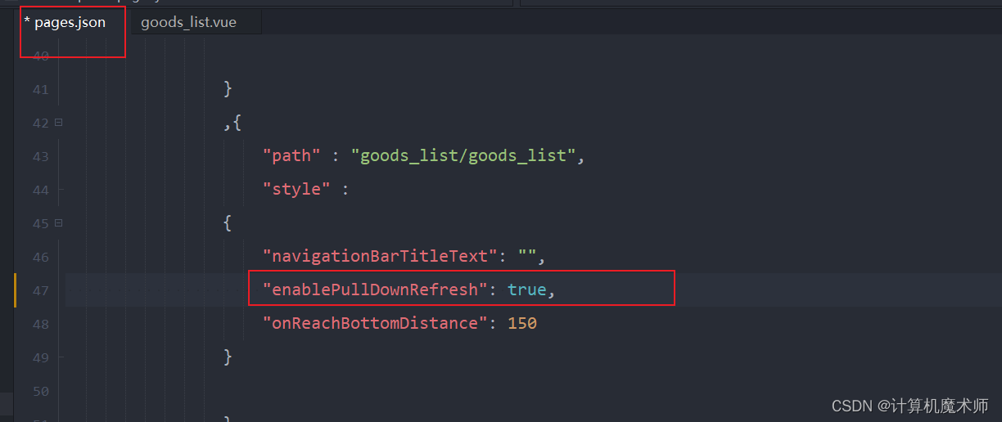Collapse the code block at line 42
Viewport: 1002px width, 422px height.
[58, 123]
